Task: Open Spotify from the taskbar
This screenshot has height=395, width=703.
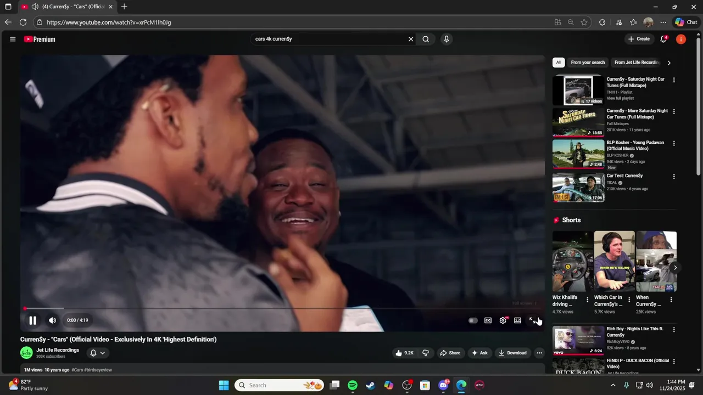Action: (x=353, y=385)
